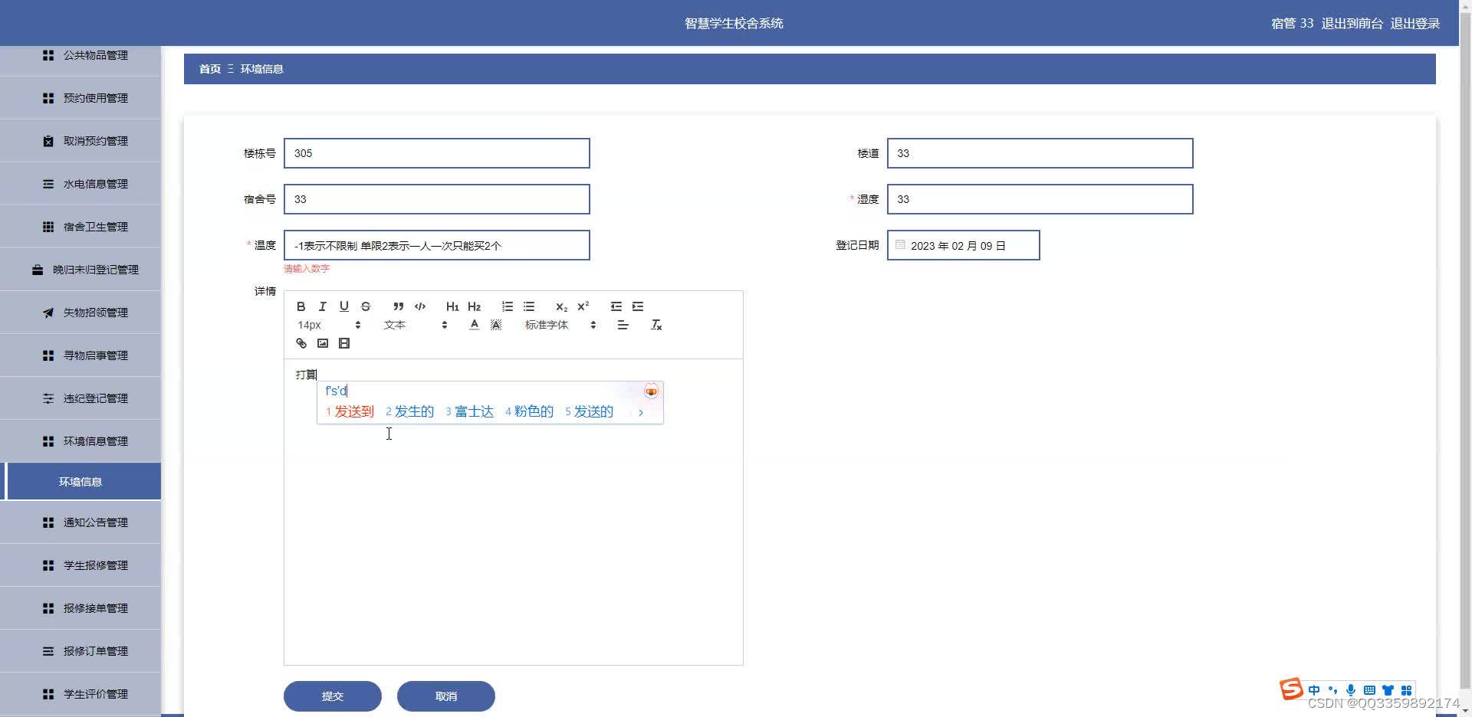This screenshot has height=717, width=1472.
Task: Open IME skin icon in candidate box
Action: pyautogui.click(x=651, y=391)
